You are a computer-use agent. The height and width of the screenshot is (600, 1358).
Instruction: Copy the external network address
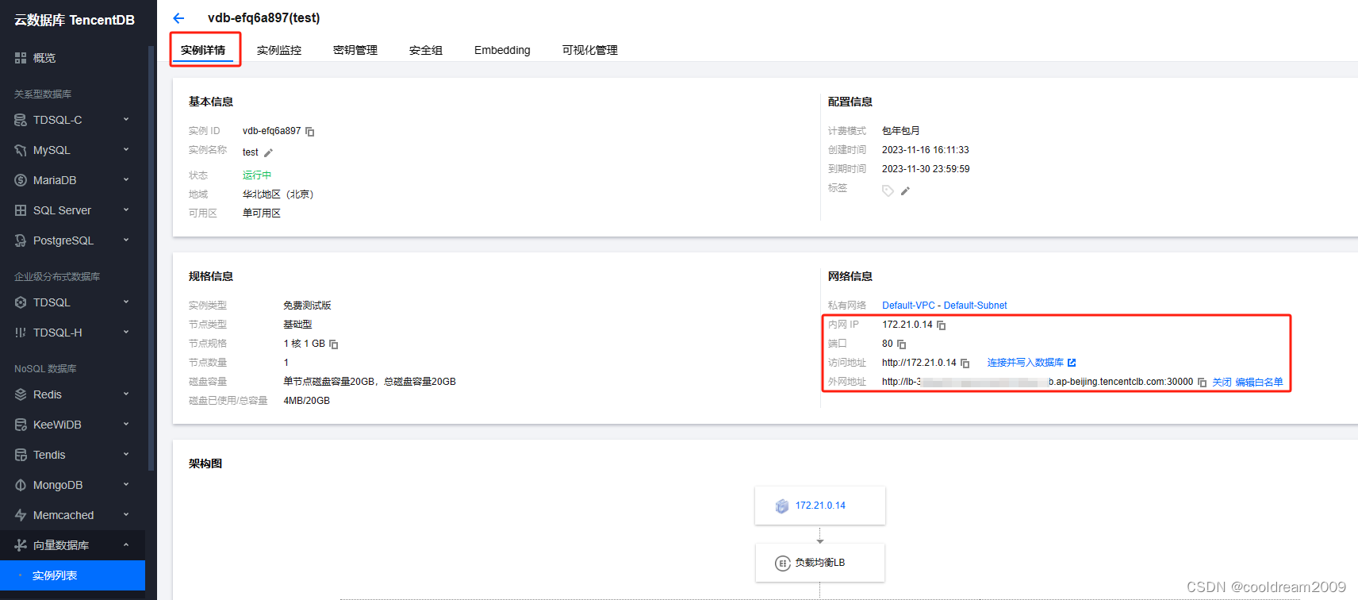coord(1203,383)
